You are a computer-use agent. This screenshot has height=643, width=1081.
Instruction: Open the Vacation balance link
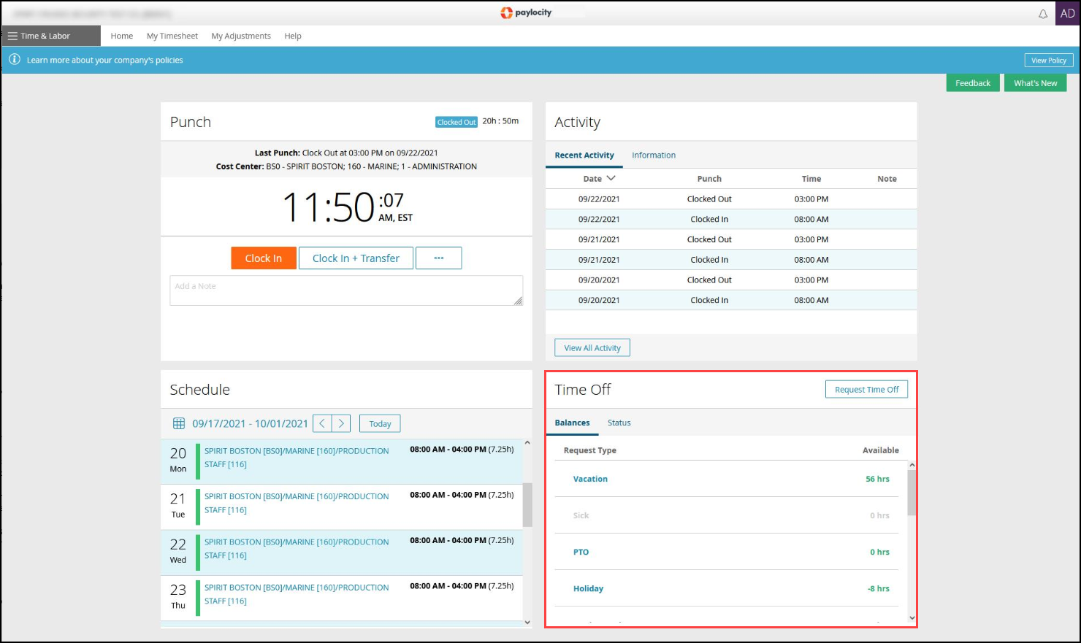pyautogui.click(x=590, y=479)
